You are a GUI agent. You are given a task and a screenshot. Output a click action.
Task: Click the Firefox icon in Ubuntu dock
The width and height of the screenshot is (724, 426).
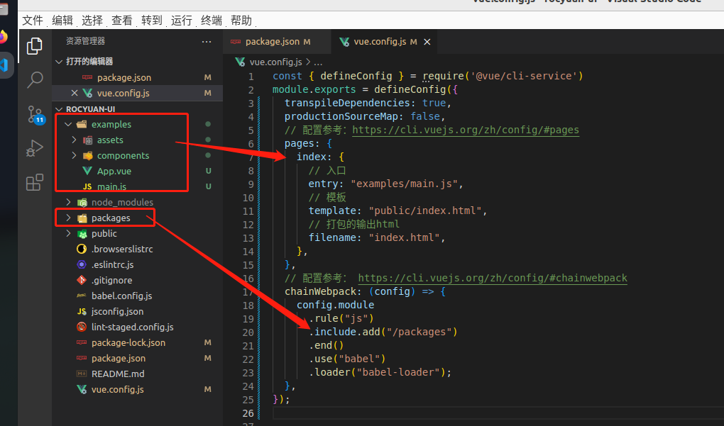coord(3,37)
